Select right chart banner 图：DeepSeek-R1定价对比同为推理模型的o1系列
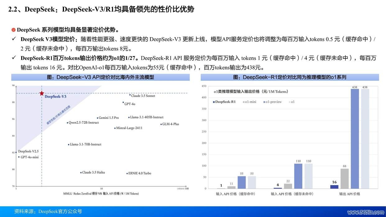 [290, 77]
